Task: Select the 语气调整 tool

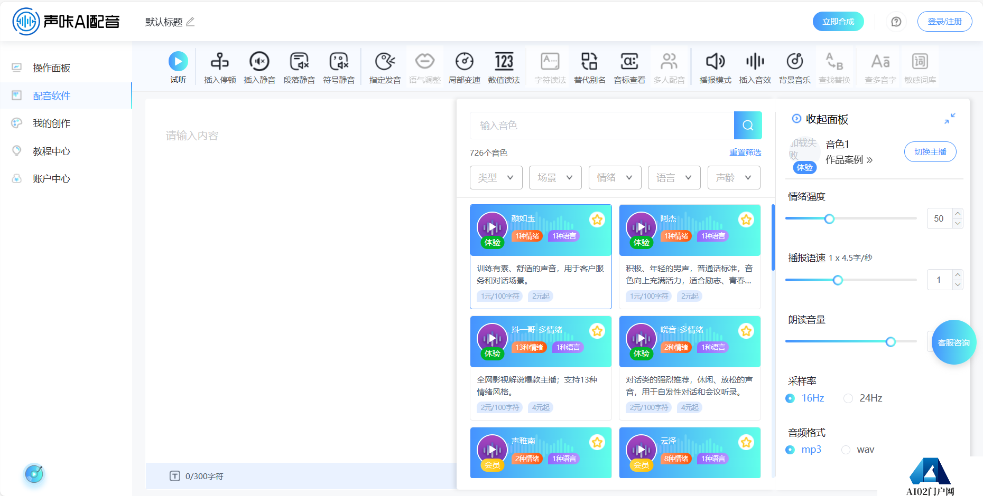Action: click(425, 68)
